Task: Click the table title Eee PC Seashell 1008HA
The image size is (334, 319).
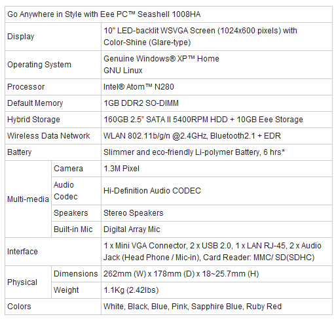Action: coord(104,14)
